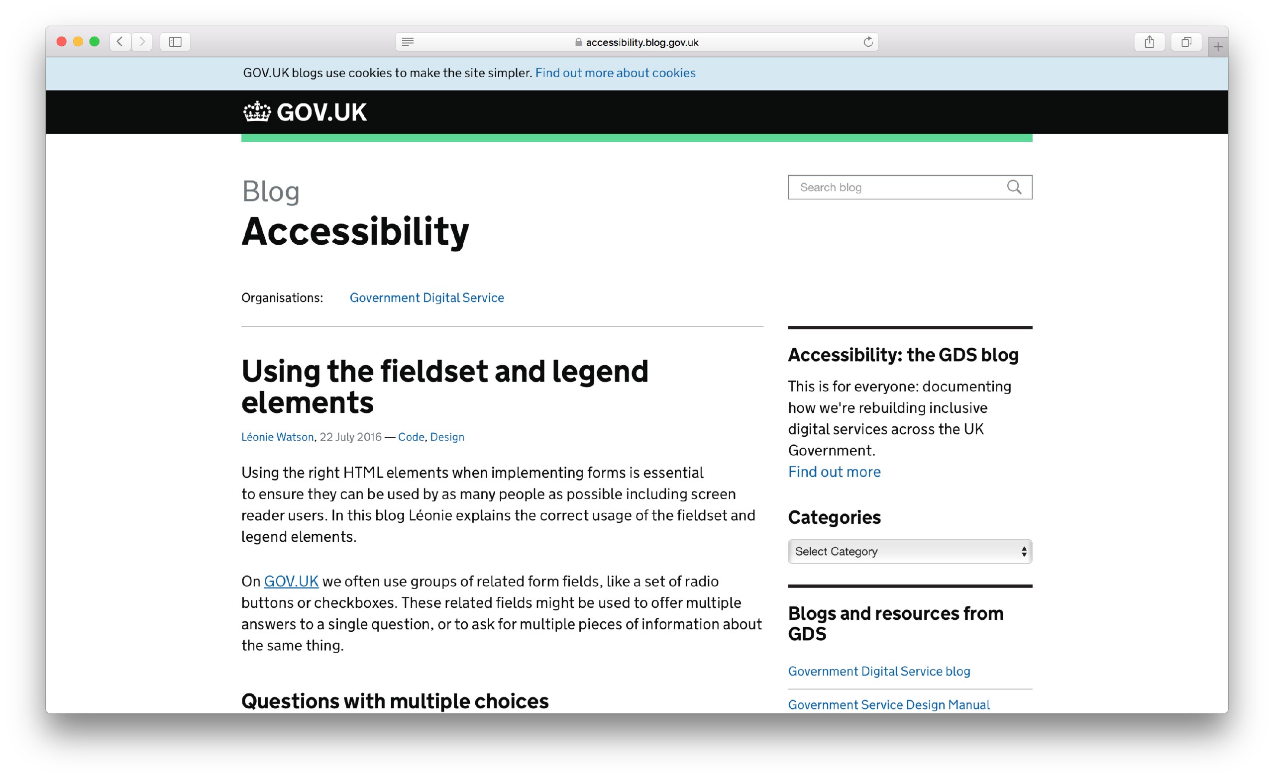The image size is (1274, 779).
Task: Open Government Digital Service organisation link
Action: (x=426, y=298)
